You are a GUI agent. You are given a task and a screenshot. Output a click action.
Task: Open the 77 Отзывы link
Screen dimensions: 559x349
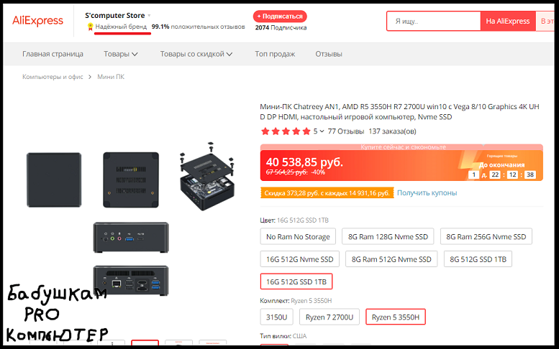(x=346, y=131)
